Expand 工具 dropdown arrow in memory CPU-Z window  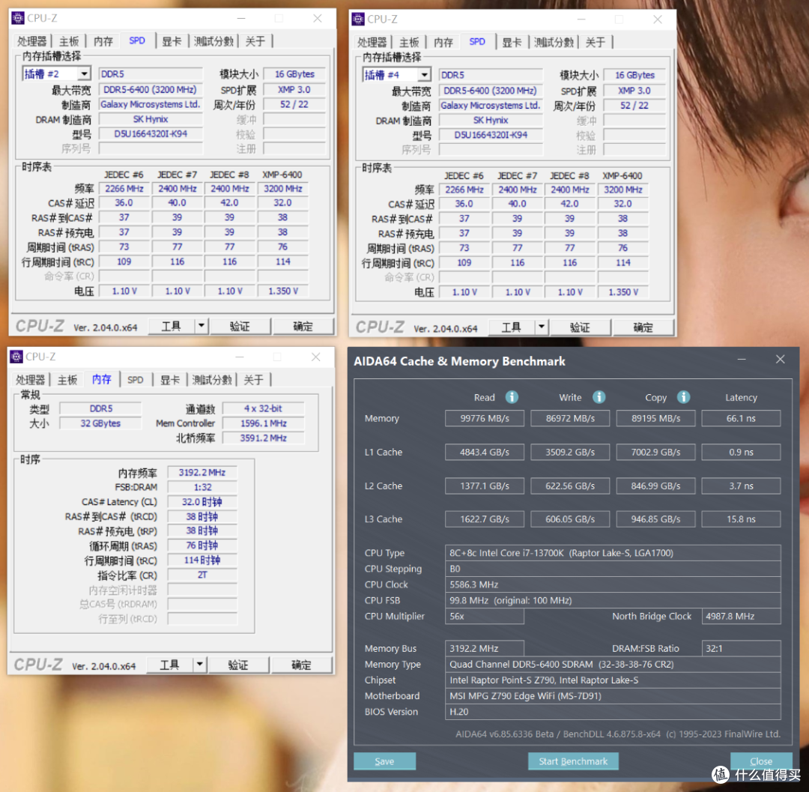tap(200, 664)
